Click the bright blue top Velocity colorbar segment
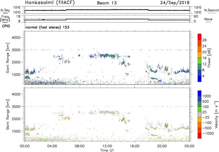The height and width of the screenshot is (152, 219). 200,93
